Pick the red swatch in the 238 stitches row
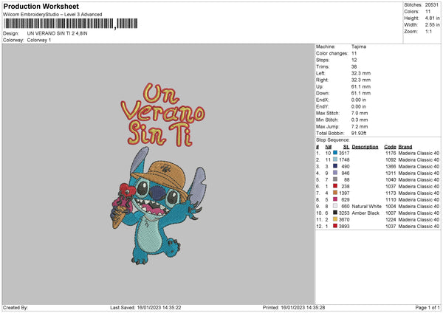Image resolution: width=443 pixels, height=313 pixels. coord(335,186)
